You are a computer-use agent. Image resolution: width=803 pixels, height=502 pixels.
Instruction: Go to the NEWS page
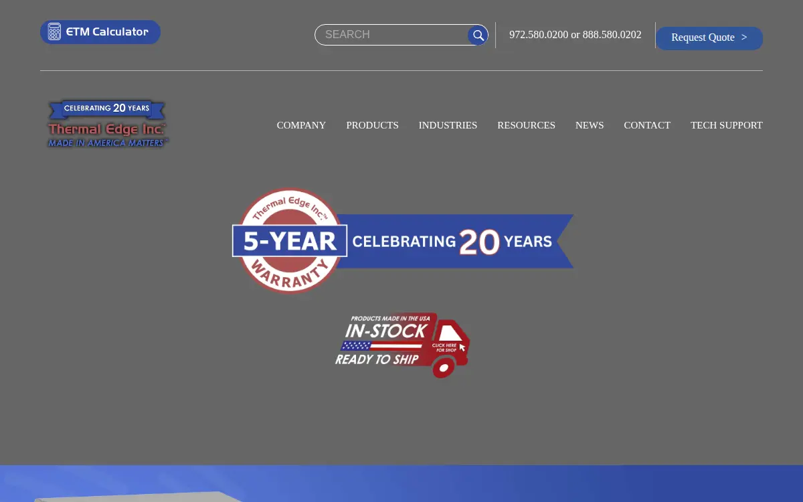click(x=590, y=125)
